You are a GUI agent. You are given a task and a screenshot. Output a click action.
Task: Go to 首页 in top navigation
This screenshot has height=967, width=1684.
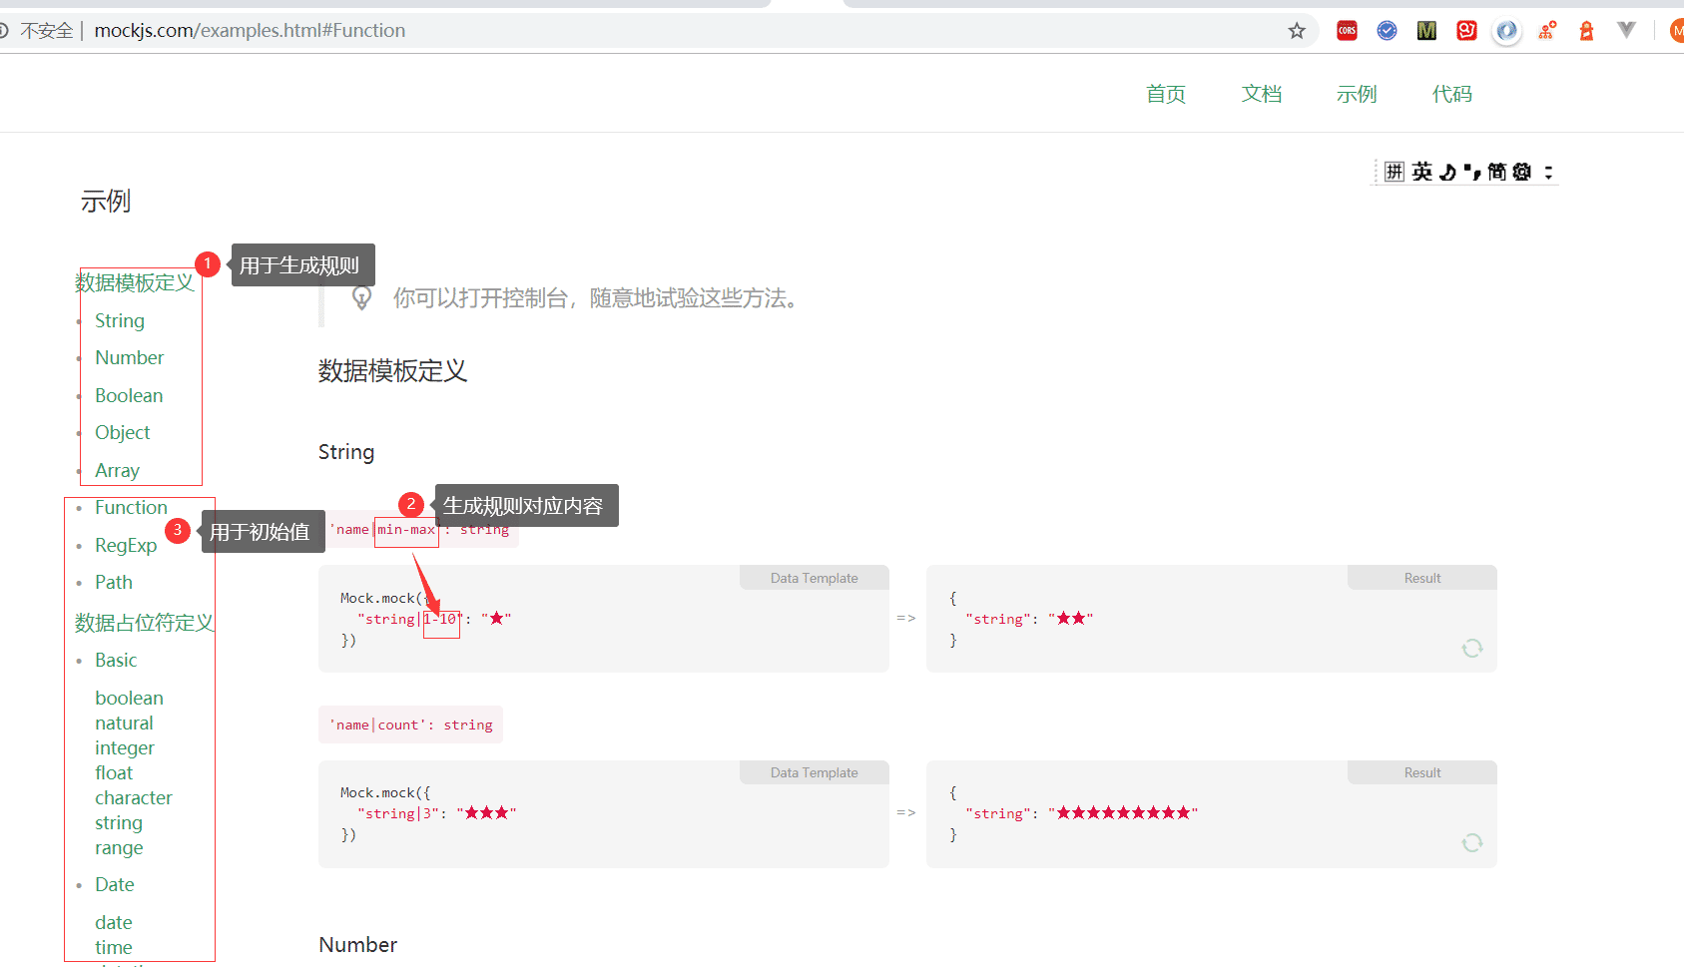1165,94
